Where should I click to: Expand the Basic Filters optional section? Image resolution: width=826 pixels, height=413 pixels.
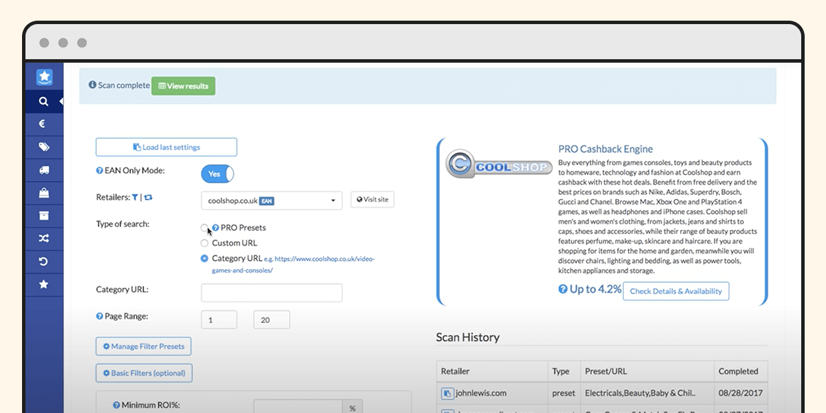coord(143,372)
